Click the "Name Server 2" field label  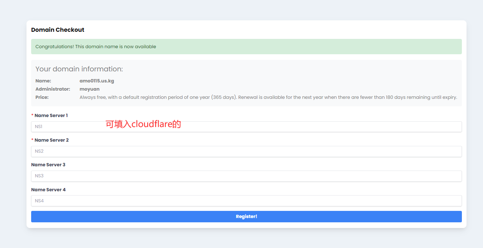pyautogui.click(x=52, y=140)
